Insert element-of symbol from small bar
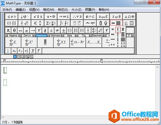This screenshot has width=161, height=125. [x=26, y=31]
